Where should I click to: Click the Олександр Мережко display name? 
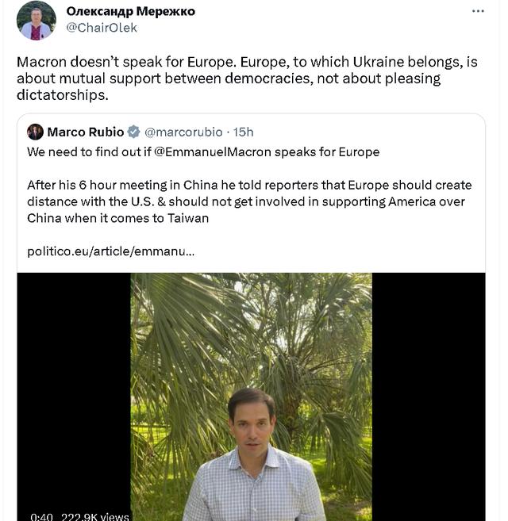131,11
